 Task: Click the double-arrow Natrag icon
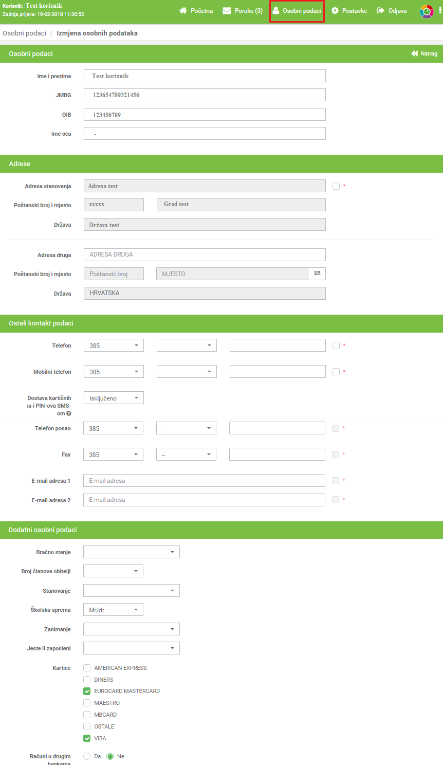tap(414, 53)
